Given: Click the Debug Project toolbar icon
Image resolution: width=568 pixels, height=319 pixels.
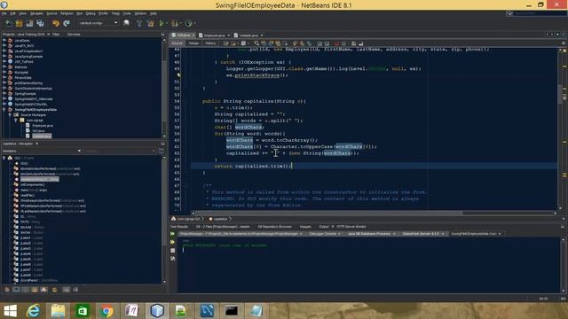Looking at the screenshot, I should pyautogui.click(x=175, y=24).
